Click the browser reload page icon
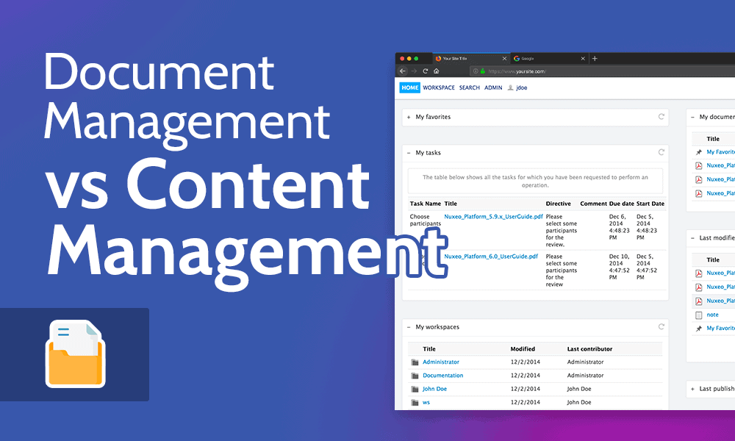This screenshot has height=441, width=735. (x=424, y=71)
